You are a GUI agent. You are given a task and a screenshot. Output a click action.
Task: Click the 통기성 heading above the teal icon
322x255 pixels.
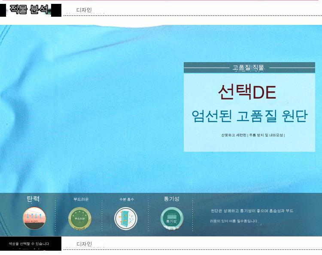pyautogui.click(x=172, y=199)
